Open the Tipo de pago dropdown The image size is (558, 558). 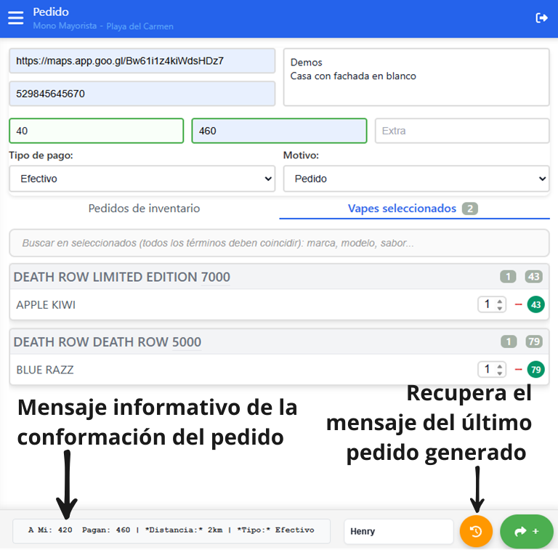[x=142, y=179]
